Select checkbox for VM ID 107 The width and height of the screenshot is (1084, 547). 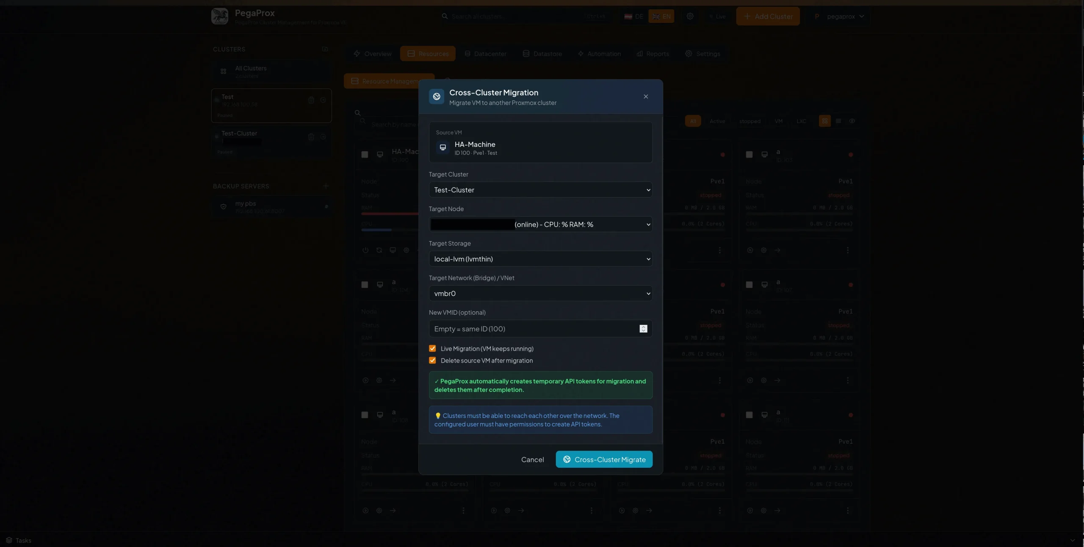tap(749, 285)
